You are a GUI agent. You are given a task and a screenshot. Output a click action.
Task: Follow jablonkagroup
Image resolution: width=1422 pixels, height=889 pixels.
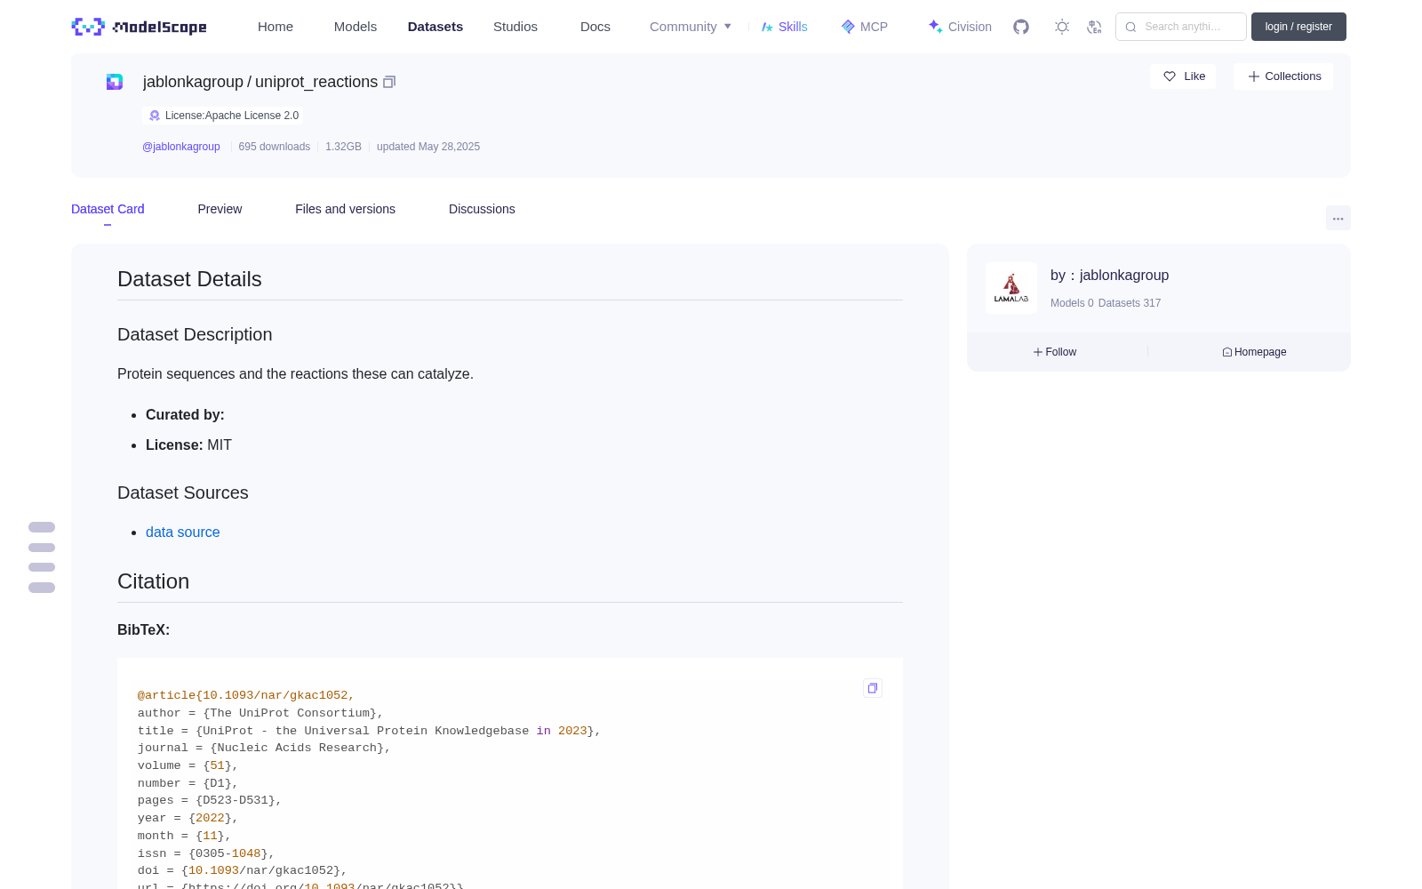(x=1055, y=352)
